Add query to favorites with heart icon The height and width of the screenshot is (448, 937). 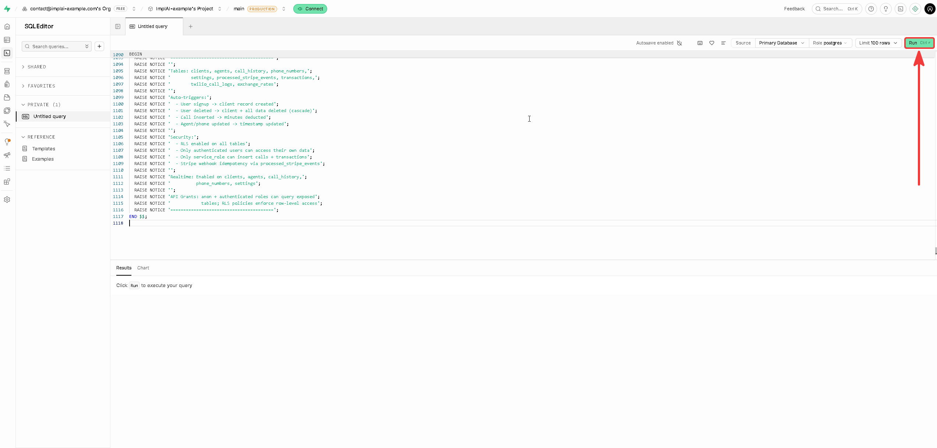pos(712,43)
